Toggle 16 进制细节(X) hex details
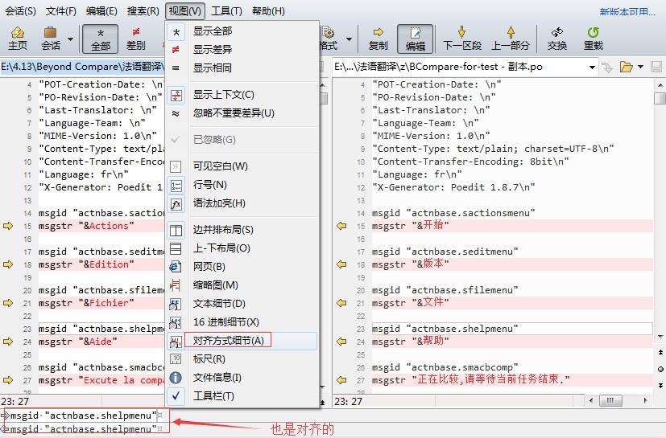The height and width of the screenshot is (438, 666). [x=242, y=321]
